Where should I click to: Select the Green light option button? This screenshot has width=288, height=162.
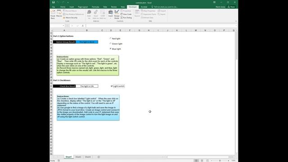click(116, 44)
